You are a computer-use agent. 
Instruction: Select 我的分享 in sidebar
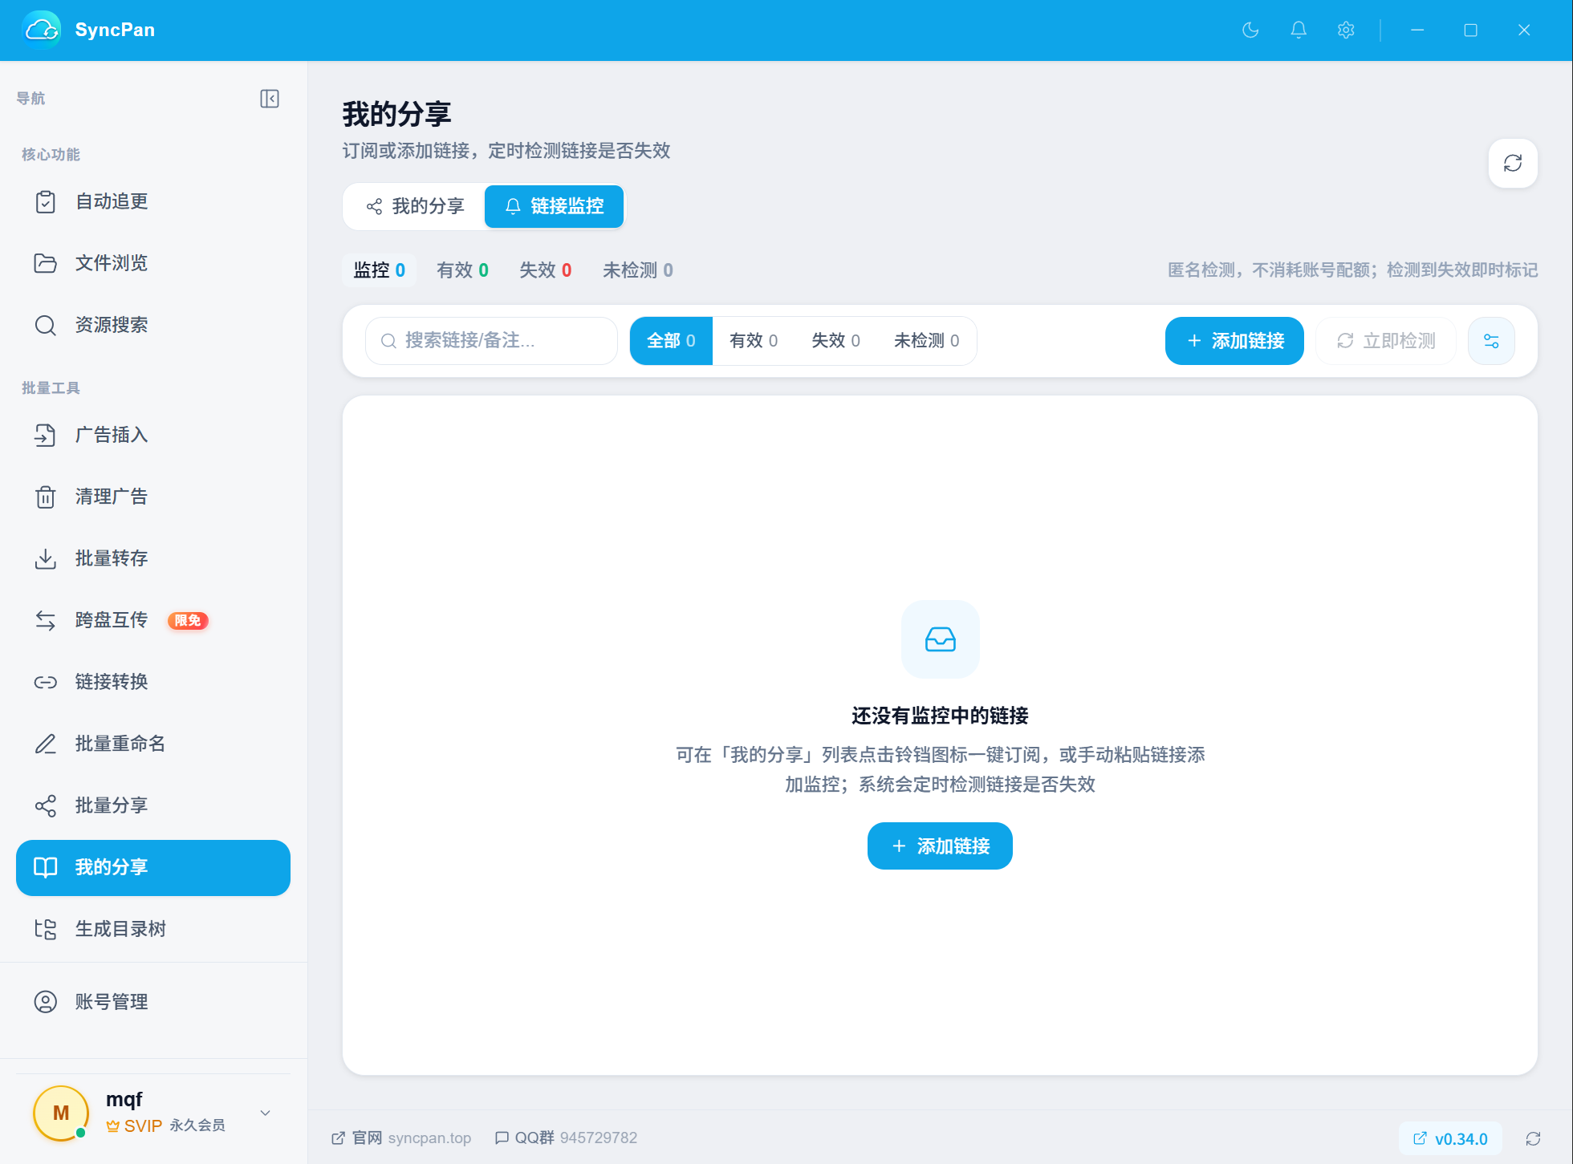point(153,867)
